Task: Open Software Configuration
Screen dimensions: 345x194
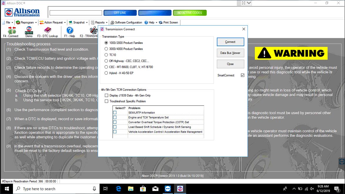Action: 126,22
